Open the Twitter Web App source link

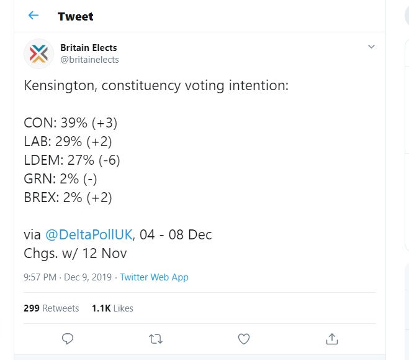[x=154, y=277]
